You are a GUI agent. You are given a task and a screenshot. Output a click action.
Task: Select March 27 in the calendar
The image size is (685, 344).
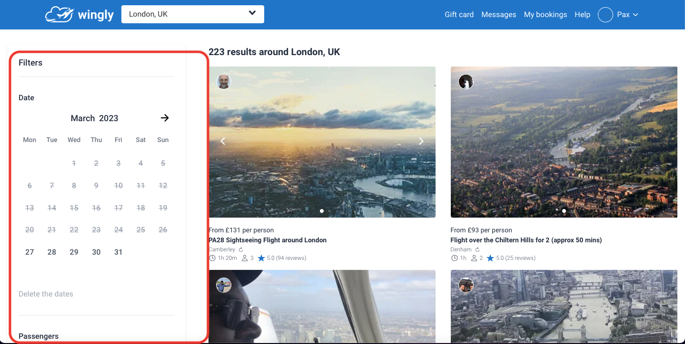(30, 252)
